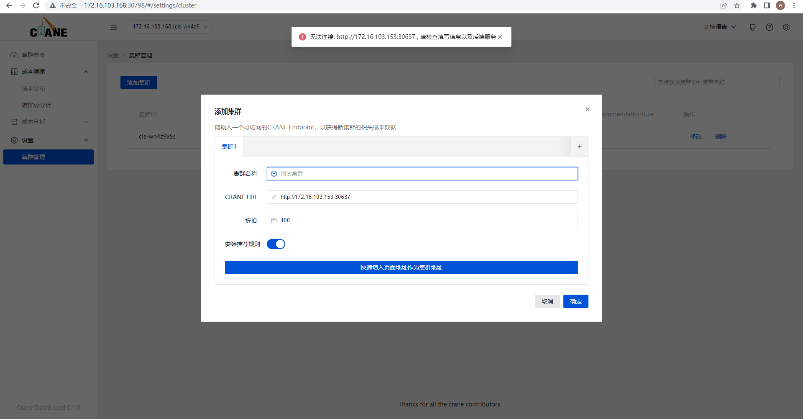The height and width of the screenshot is (419, 803).
Task: Open the settings gear icon in header
Action: coord(786,27)
